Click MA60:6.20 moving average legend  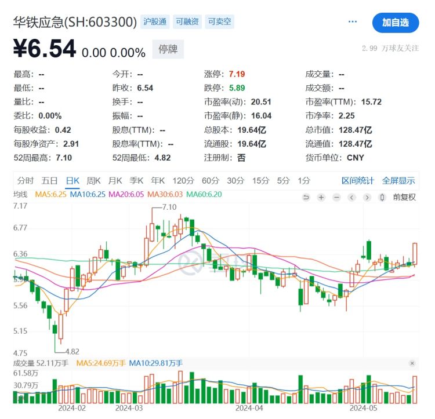[204, 194]
